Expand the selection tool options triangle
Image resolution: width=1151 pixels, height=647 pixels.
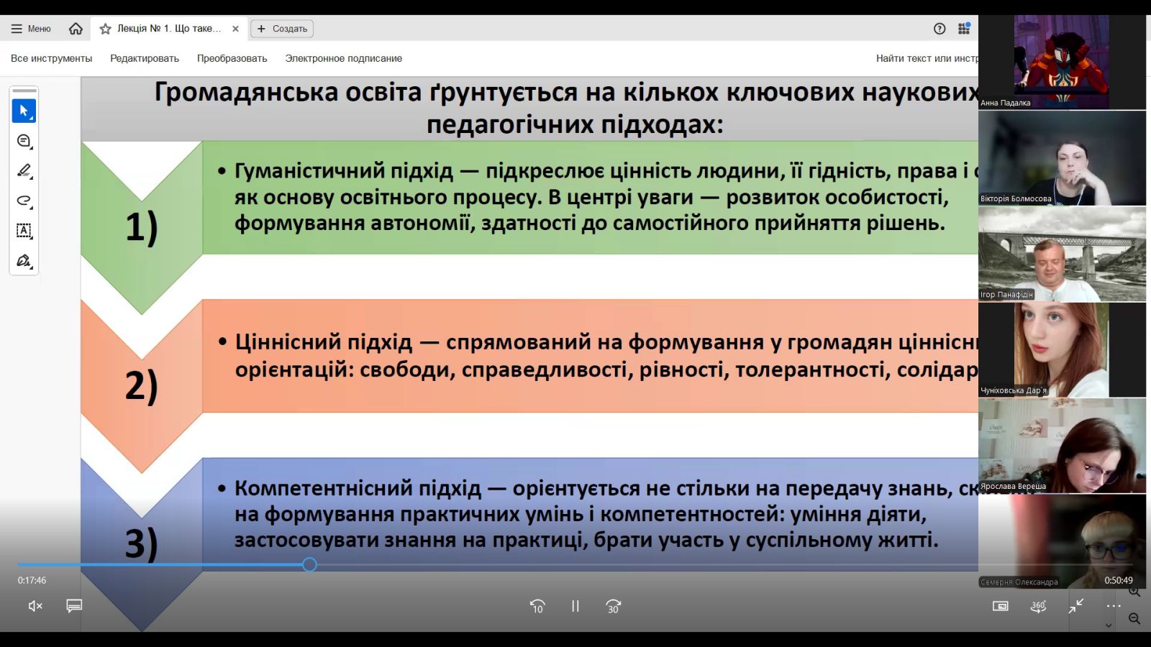33,119
